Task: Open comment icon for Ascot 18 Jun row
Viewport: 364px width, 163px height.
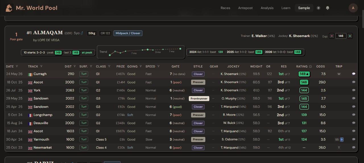Action: 354,131
